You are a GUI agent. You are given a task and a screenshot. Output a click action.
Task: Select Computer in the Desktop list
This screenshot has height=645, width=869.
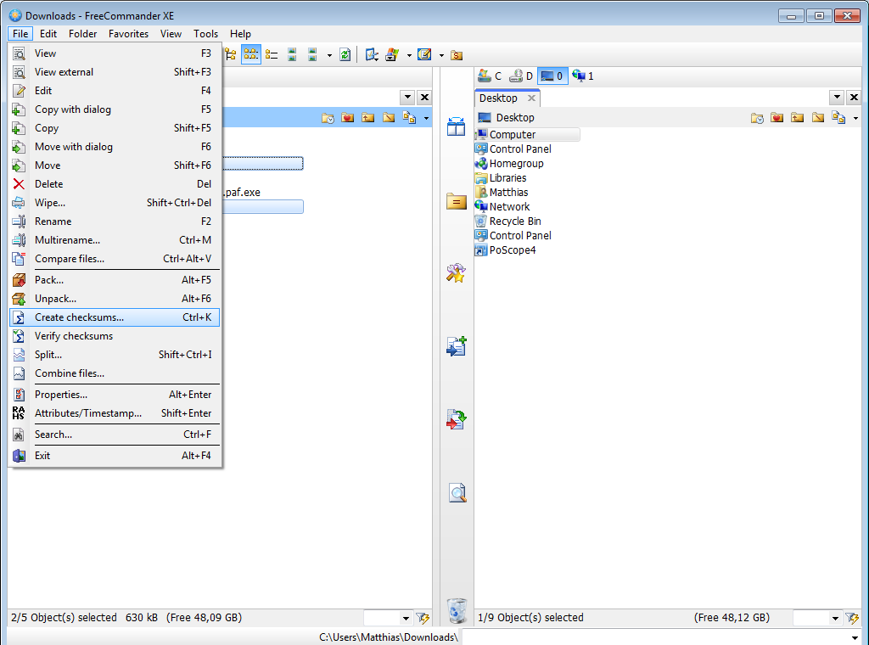click(x=527, y=135)
